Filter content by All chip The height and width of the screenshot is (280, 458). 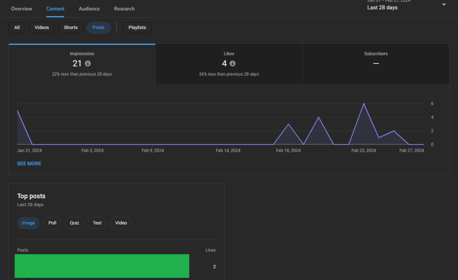[x=17, y=28]
